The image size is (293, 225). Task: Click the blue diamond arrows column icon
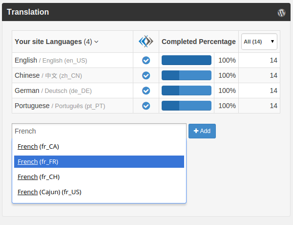pyautogui.click(x=146, y=42)
